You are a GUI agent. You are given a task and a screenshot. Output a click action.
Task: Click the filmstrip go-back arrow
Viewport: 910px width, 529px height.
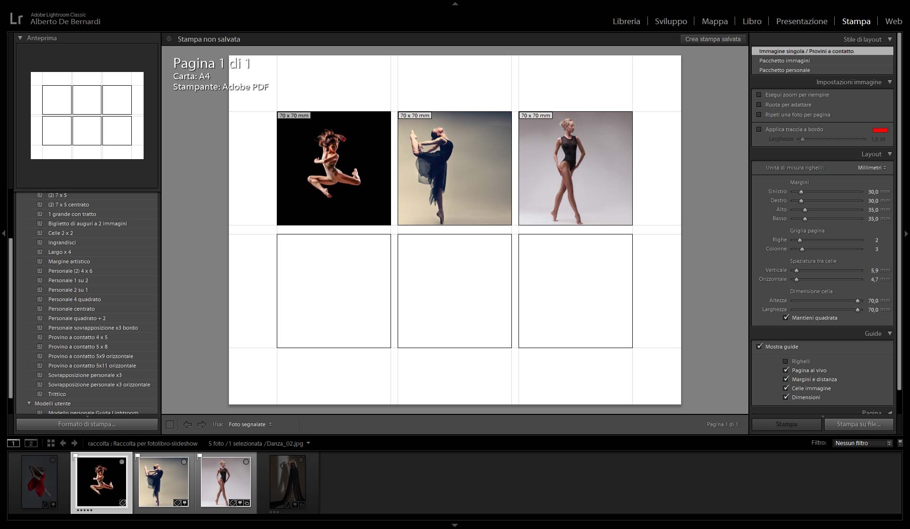click(63, 443)
